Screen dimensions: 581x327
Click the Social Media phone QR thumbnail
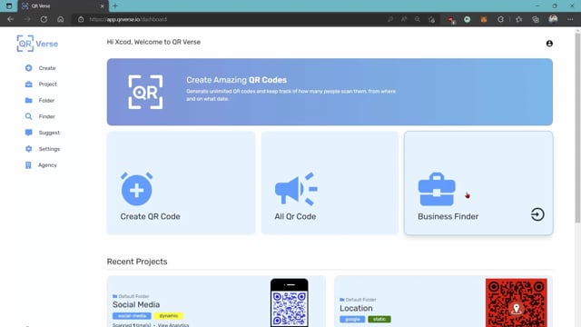pos(289,302)
